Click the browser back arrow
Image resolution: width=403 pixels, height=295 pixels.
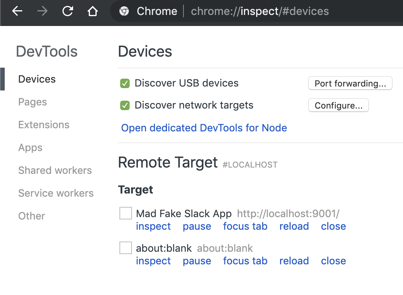pyautogui.click(x=17, y=11)
